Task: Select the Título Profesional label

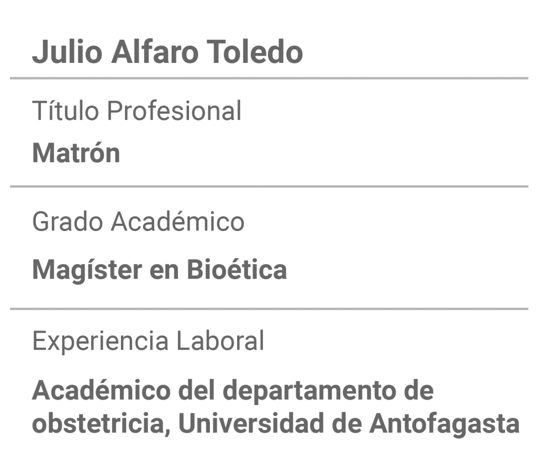Action: pyautogui.click(x=137, y=111)
